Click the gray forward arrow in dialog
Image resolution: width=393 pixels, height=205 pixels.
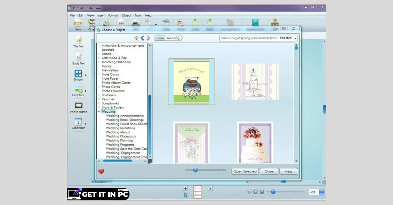(148, 38)
